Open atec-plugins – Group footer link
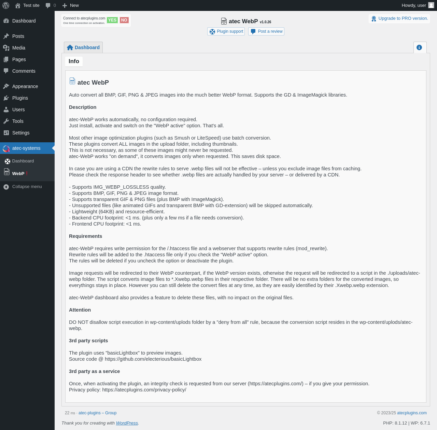 97,413
